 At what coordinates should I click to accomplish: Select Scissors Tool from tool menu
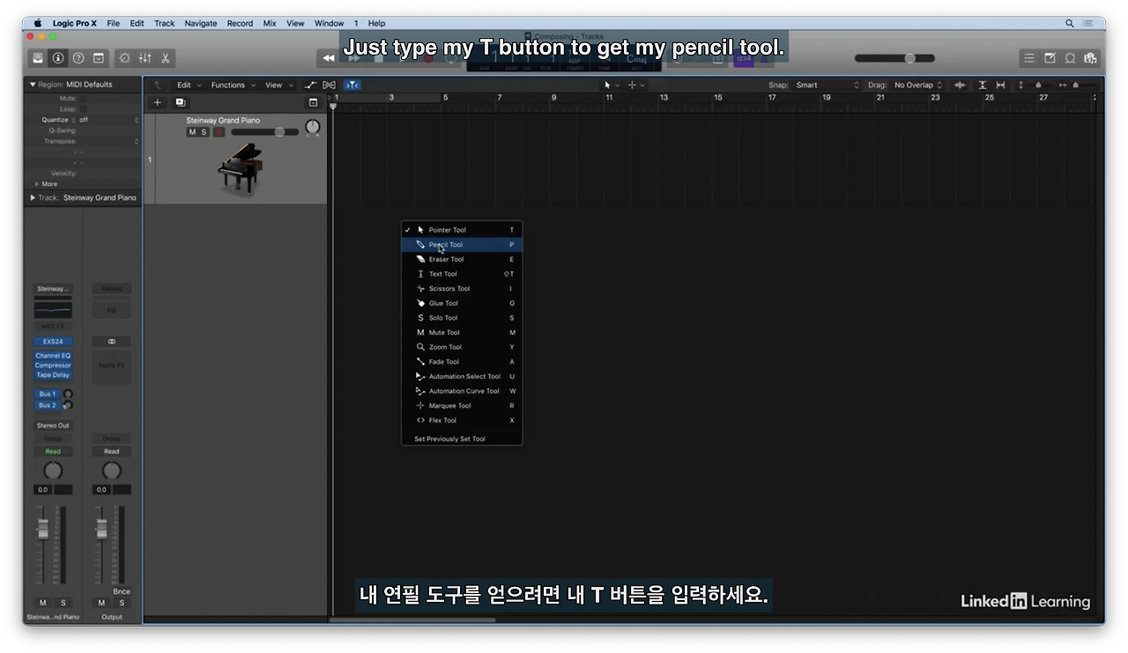click(x=462, y=289)
